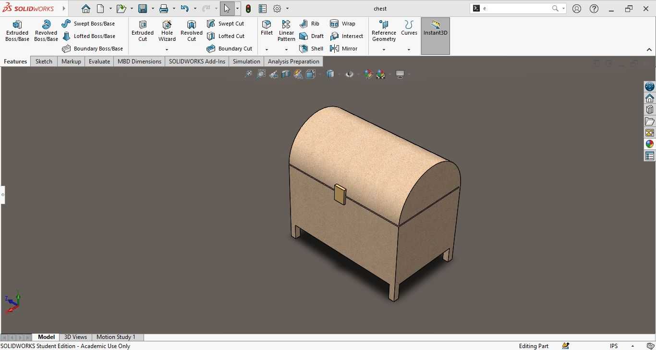
Task: Click Edit Appearance color ball
Action: point(368,74)
